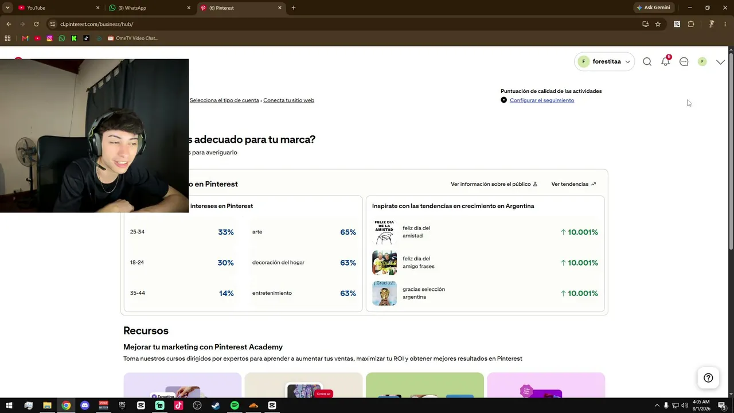
Task: Open the Conecta tu sitio web link
Action: [x=288, y=100]
